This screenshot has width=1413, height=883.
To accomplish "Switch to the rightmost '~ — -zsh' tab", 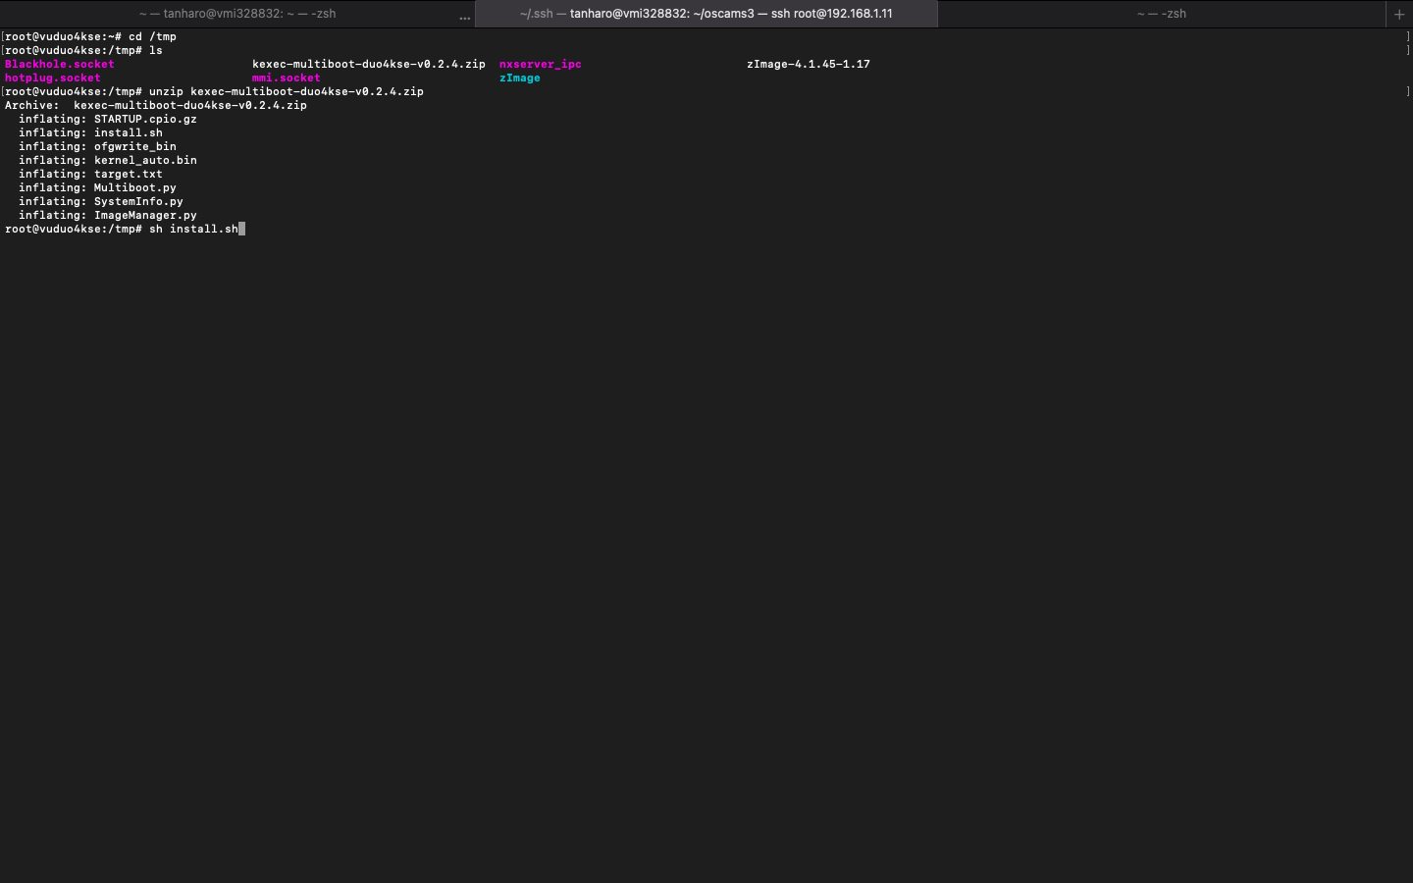I will pos(1161,14).
